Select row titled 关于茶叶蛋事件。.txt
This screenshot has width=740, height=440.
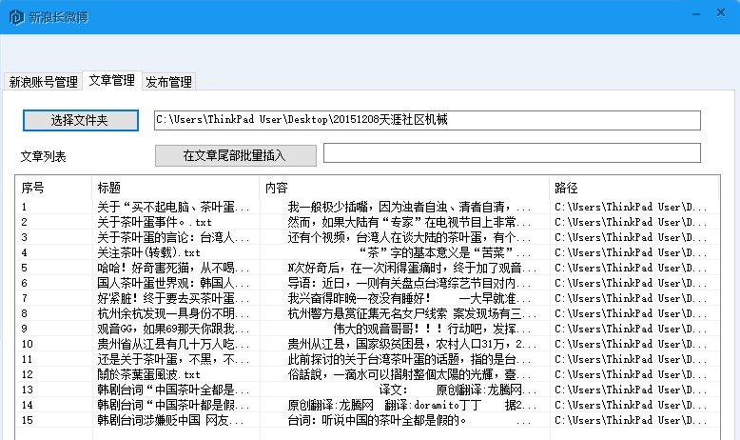tap(368, 222)
